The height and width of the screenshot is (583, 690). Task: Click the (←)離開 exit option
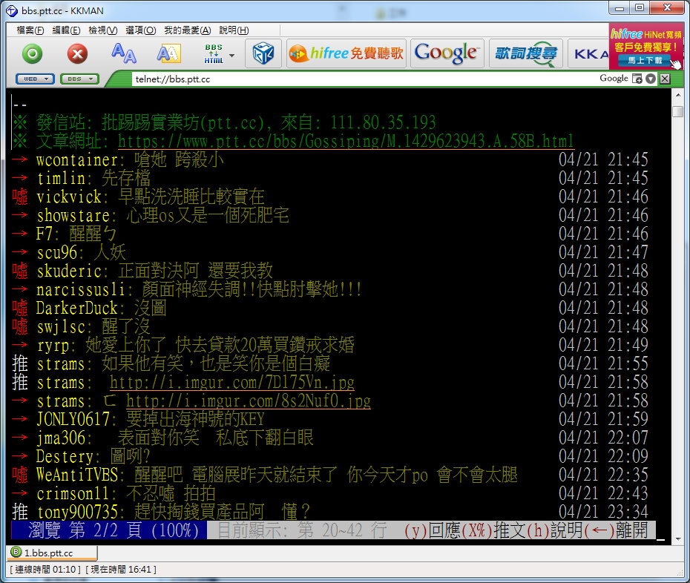[x=616, y=530]
